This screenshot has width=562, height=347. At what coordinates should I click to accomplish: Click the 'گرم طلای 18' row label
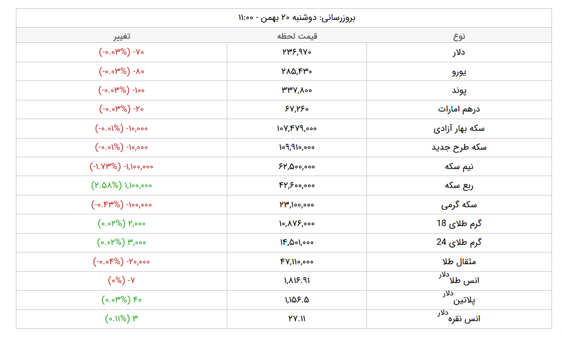point(459,223)
